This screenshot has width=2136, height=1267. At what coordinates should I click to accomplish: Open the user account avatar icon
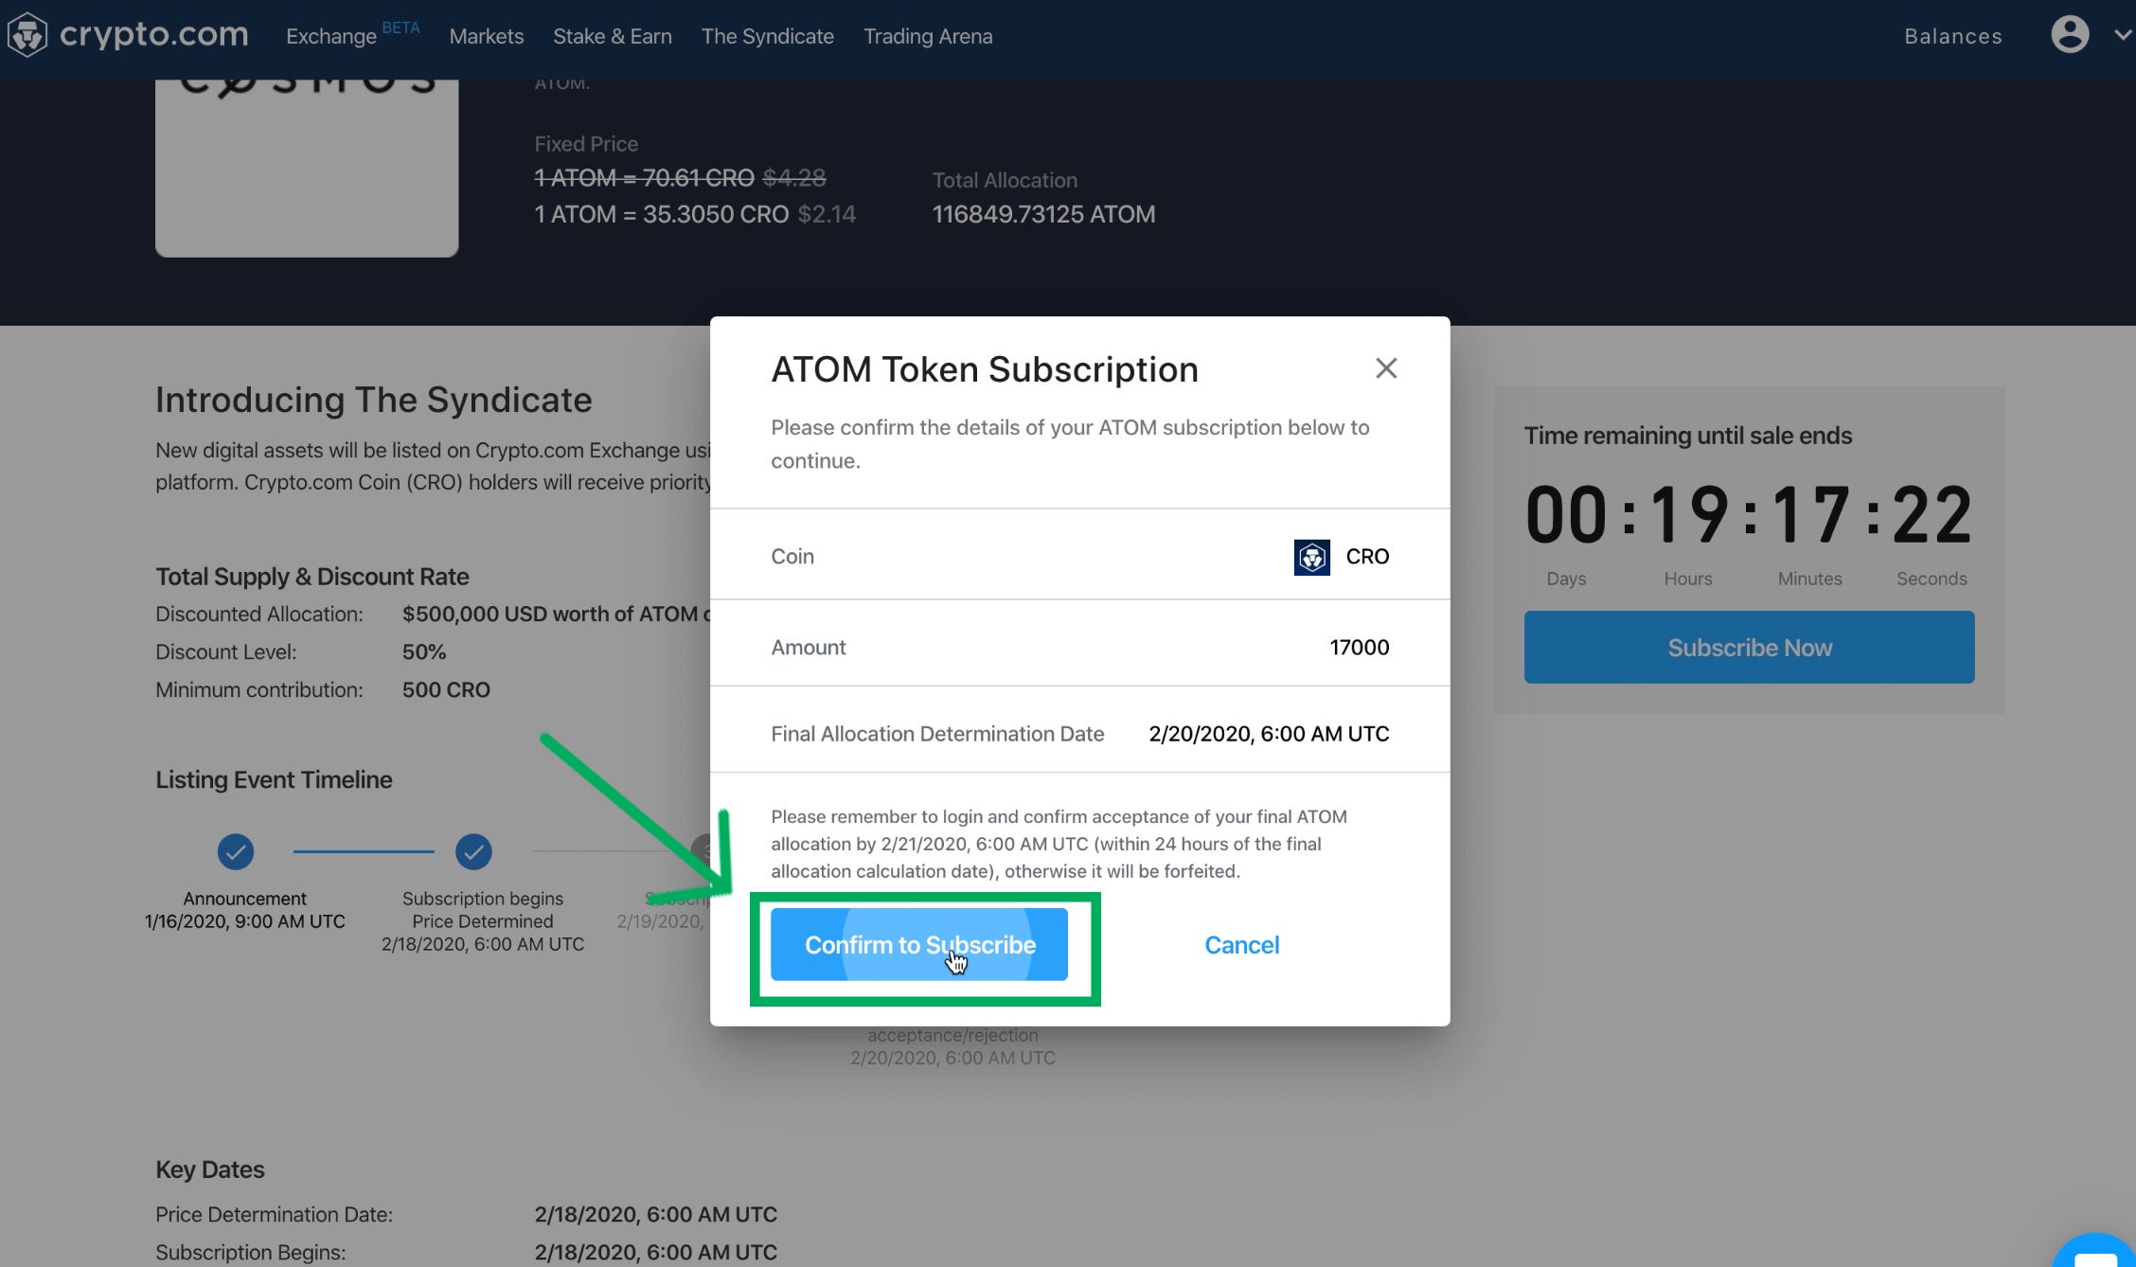(2069, 35)
